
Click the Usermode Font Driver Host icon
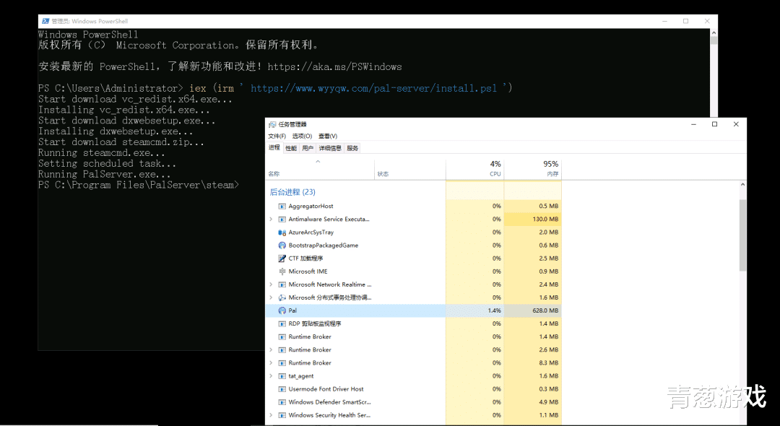[282, 389]
